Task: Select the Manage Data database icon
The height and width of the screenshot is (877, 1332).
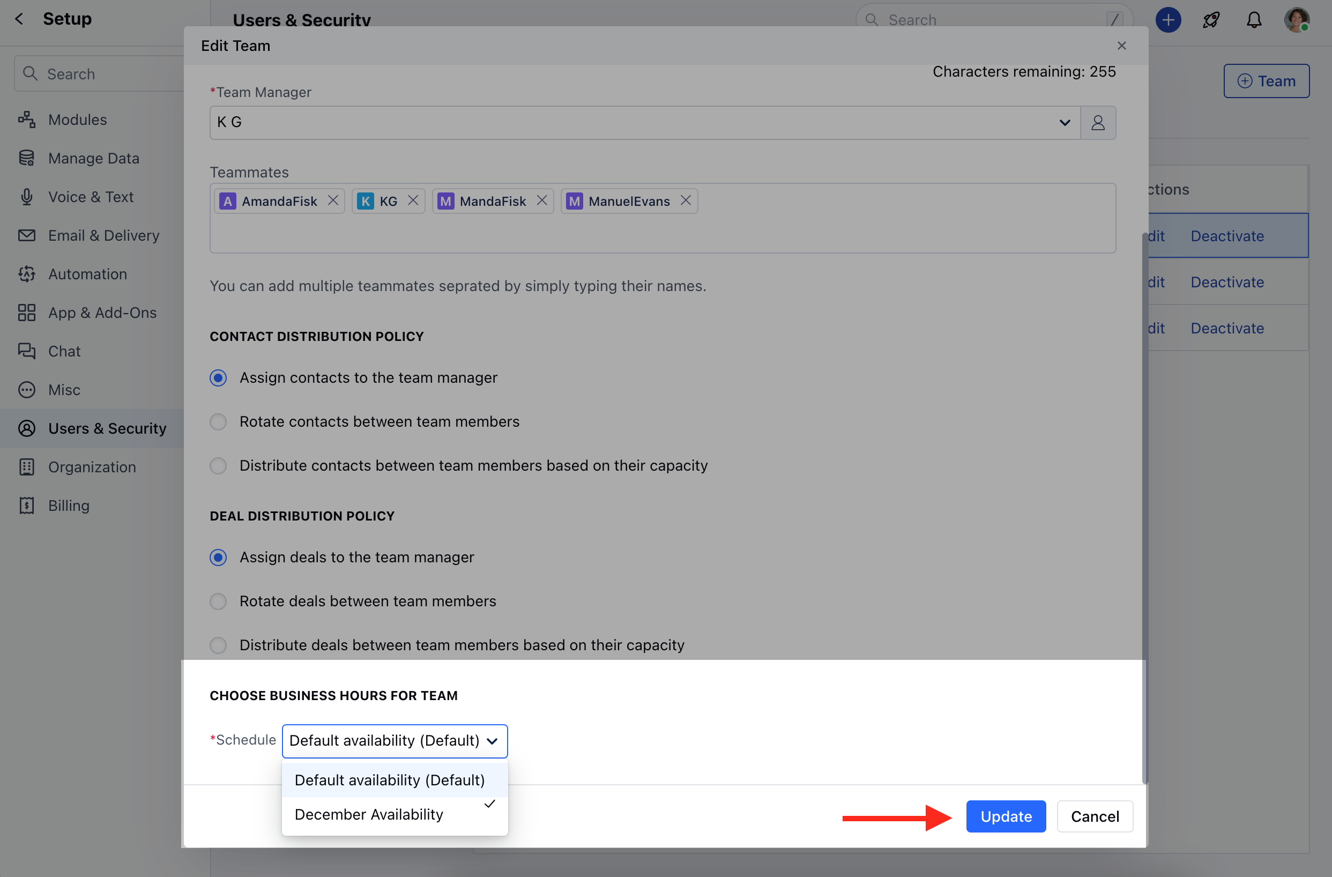Action: pyautogui.click(x=26, y=158)
